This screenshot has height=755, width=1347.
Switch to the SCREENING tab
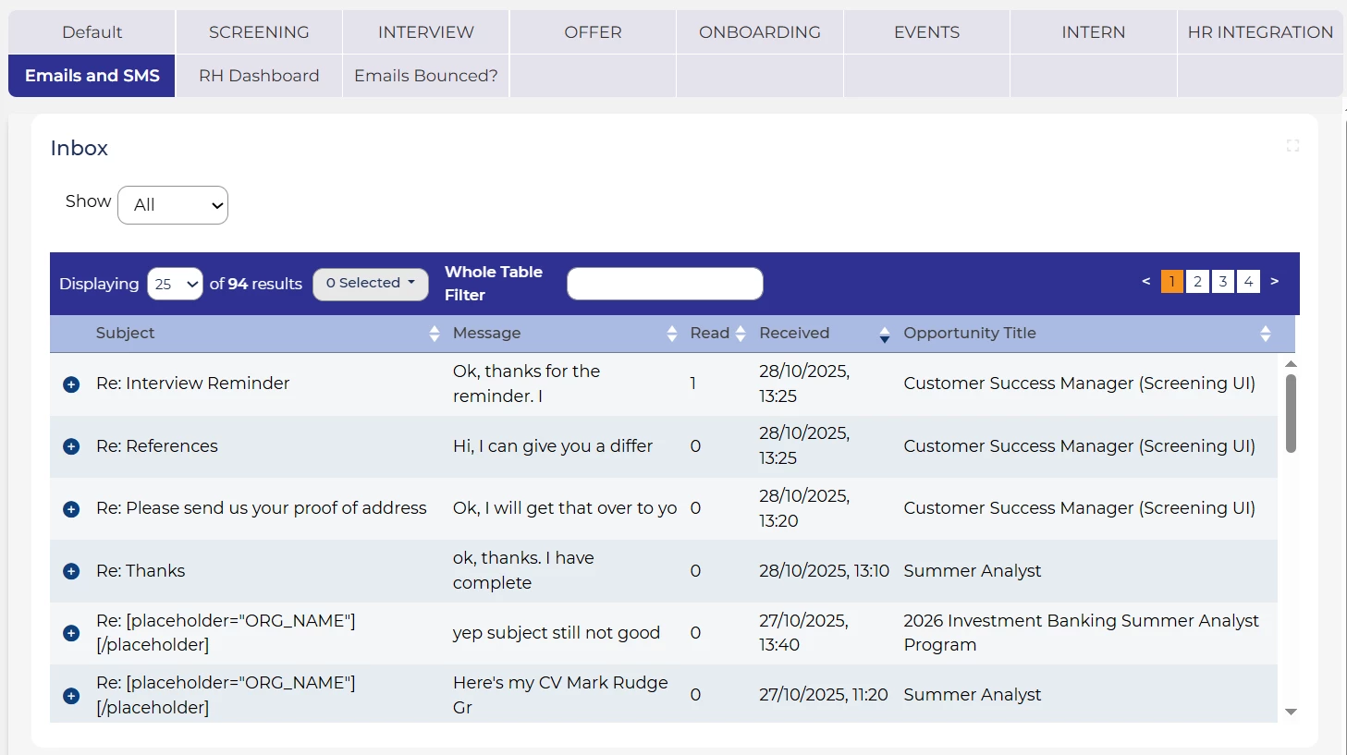tap(259, 32)
